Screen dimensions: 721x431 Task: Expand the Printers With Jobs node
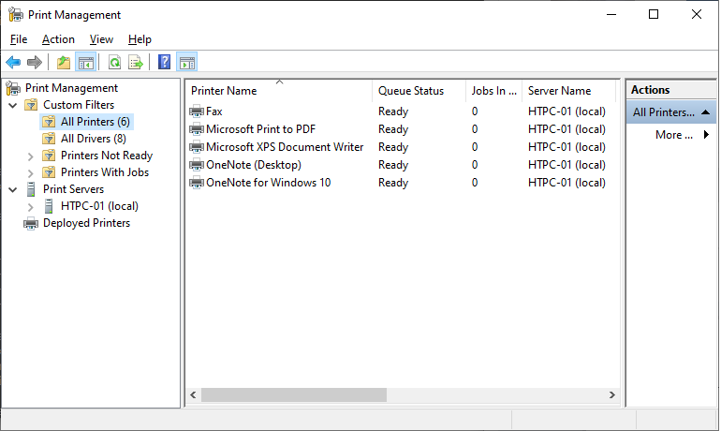point(30,173)
